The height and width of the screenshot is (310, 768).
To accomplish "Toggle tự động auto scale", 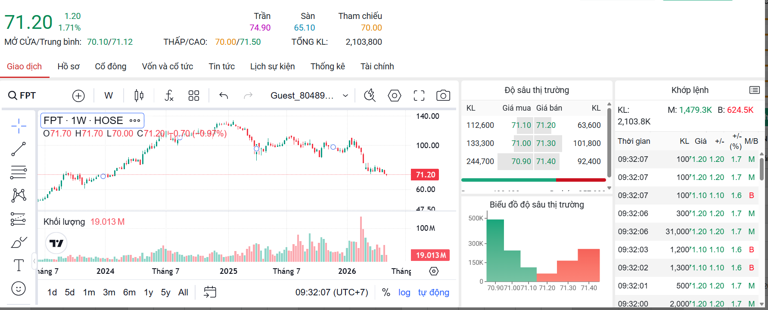I will point(433,292).
